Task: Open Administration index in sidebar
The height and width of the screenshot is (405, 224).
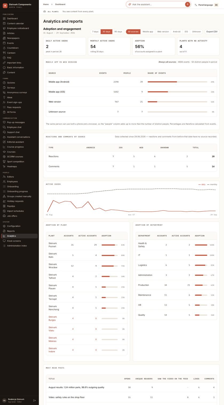Action: tap(19, 246)
